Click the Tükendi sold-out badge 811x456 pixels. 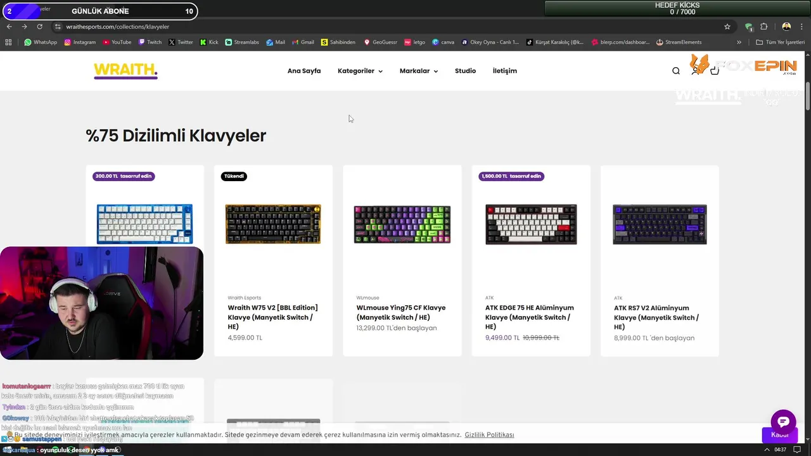click(x=234, y=176)
